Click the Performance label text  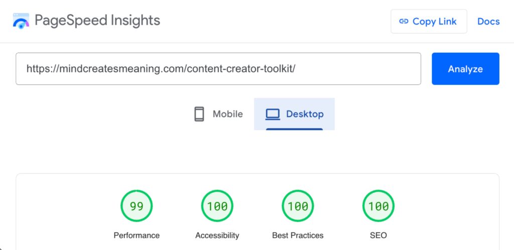point(137,235)
